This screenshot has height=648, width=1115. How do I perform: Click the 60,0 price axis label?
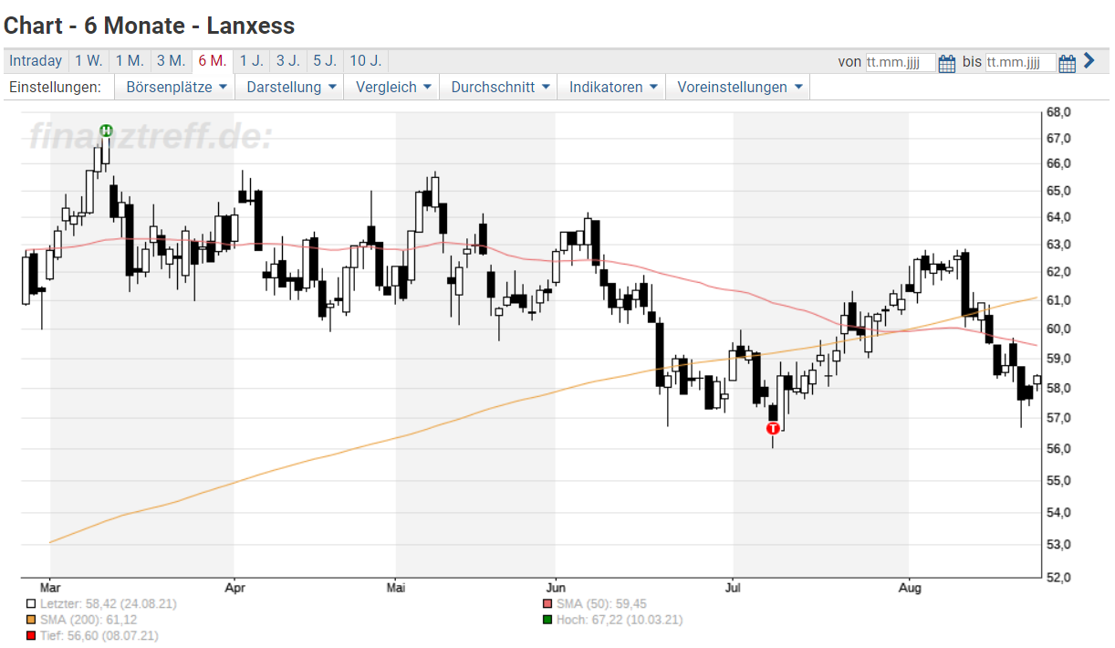tap(1058, 329)
